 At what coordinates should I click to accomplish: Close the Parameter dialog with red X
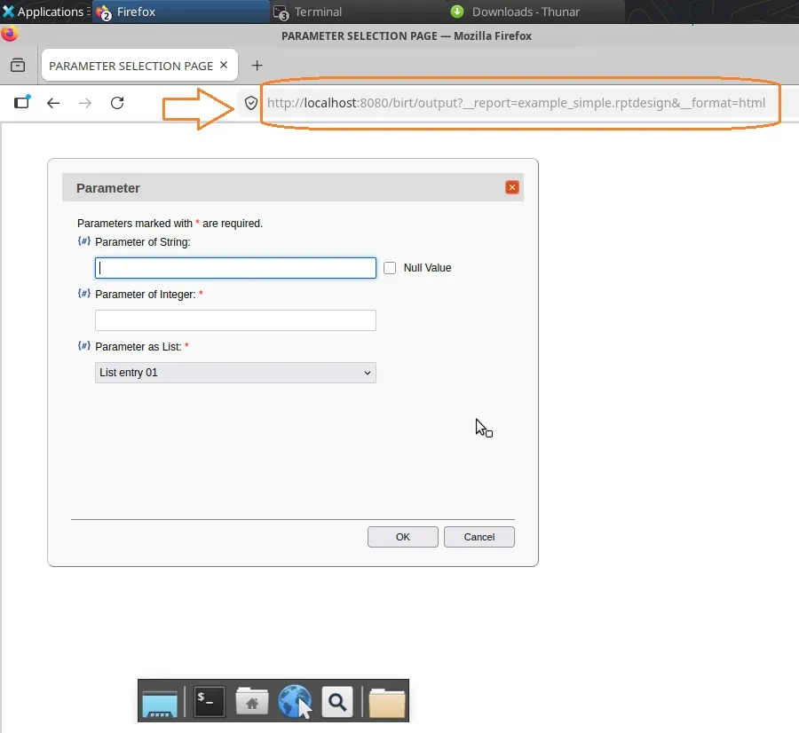click(x=511, y=187)
